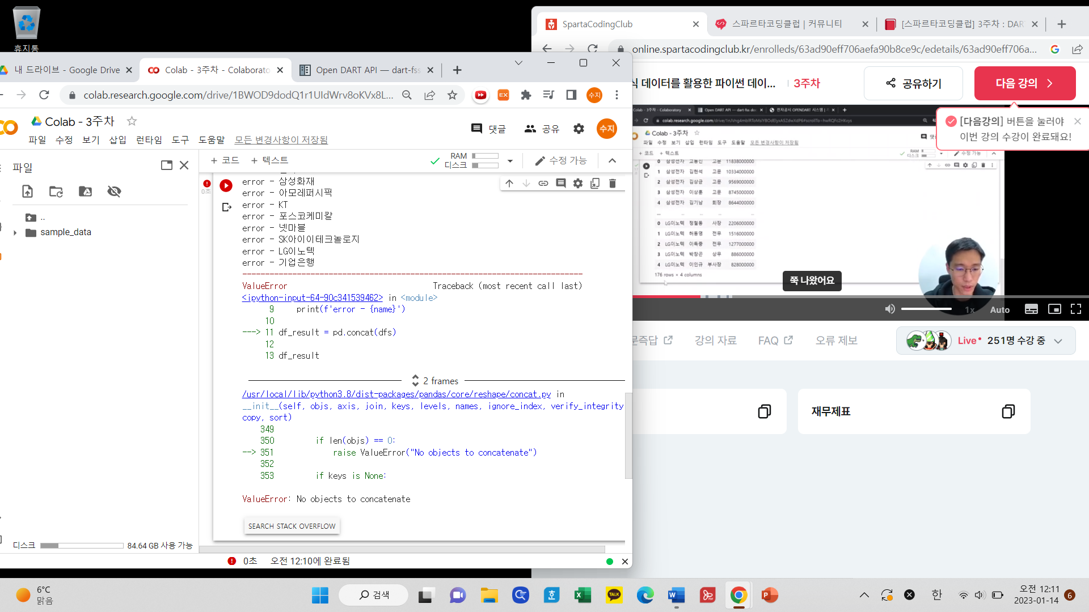The width and height of the screenshot is (1089, 612).
Task: Open Colab settings gear in header
Action: [579, 129]
